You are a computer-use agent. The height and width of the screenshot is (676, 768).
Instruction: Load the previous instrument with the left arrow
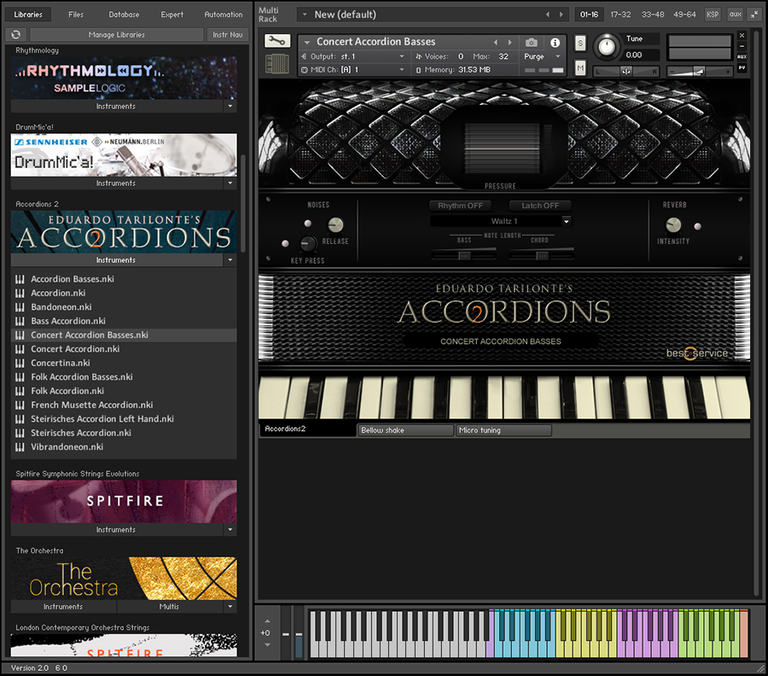coord(496,42)
